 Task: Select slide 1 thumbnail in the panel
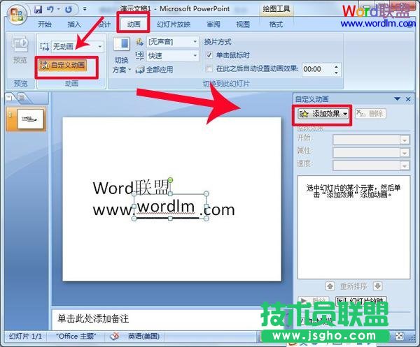[30, 119]
